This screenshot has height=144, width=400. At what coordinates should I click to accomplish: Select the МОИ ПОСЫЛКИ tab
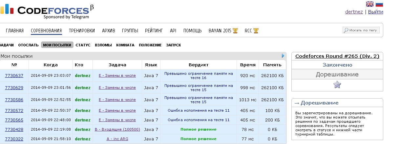point(57,45)
